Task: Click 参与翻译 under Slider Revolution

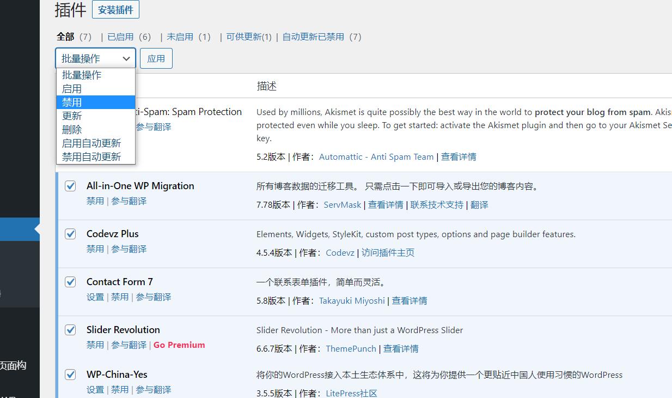Action: click(129, 345)
